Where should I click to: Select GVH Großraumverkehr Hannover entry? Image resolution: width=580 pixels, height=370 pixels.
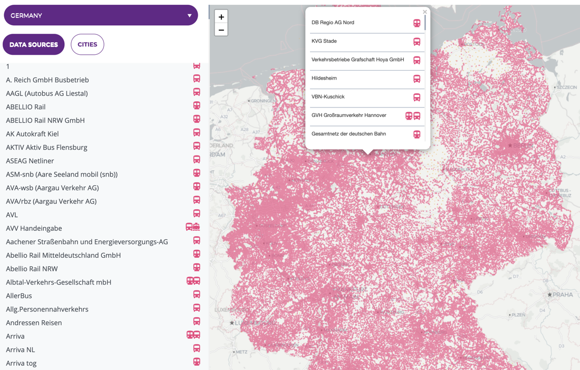(x=349, y=115)
